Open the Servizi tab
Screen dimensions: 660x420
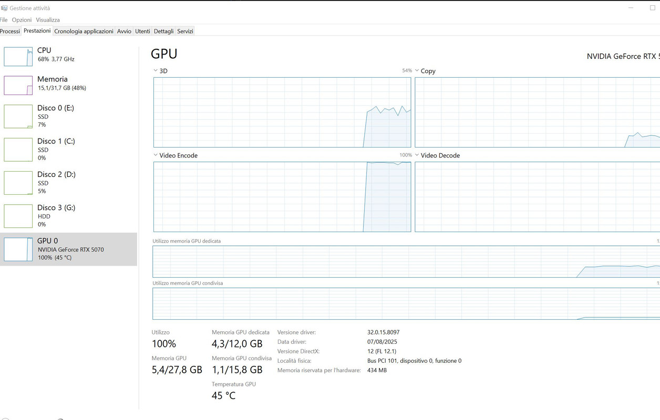point(185,31)
